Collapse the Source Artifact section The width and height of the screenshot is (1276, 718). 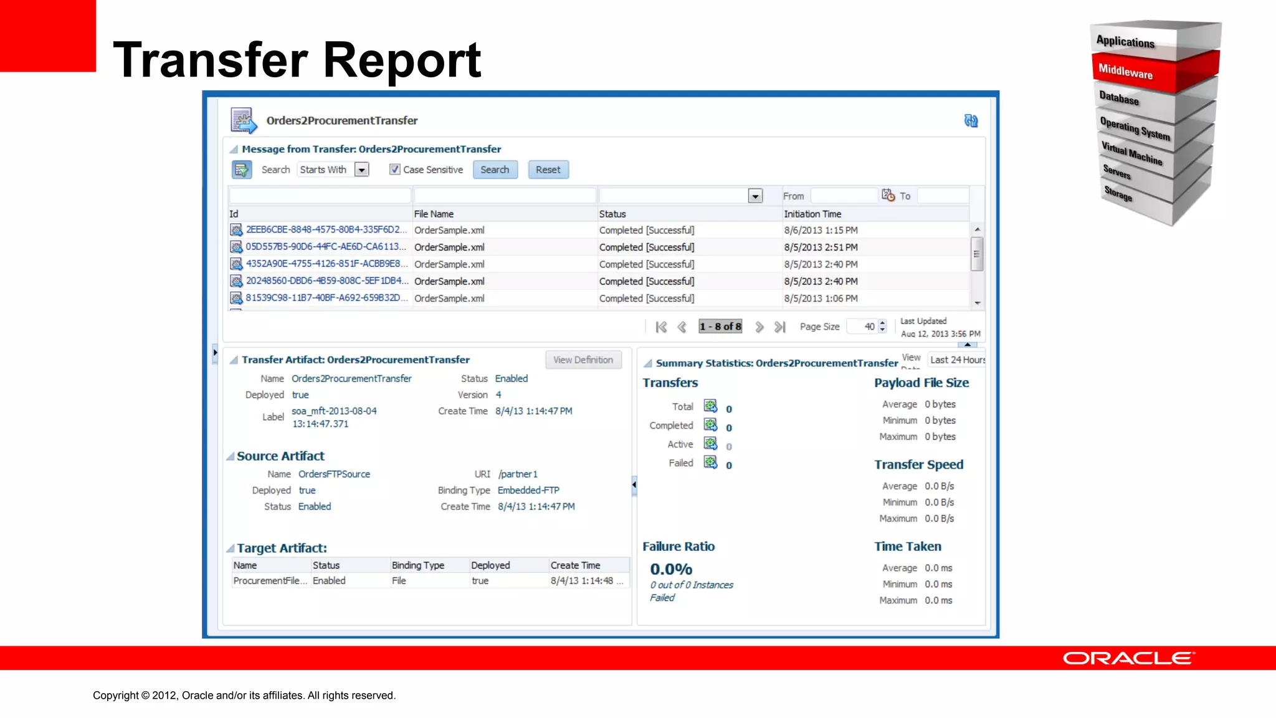pyautogui.click(x=231, y=457)
